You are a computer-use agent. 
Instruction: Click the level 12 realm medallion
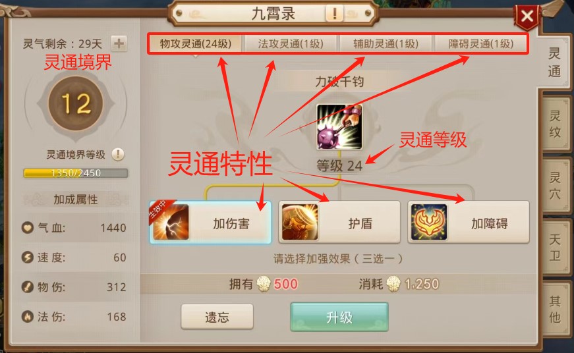pyautogui.click(x=76, y=103)
